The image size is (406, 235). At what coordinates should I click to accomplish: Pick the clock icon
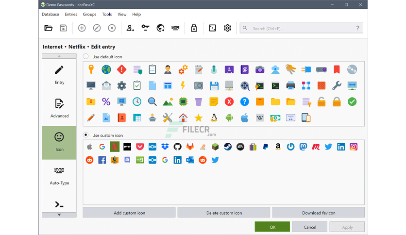tap(137, 101)
